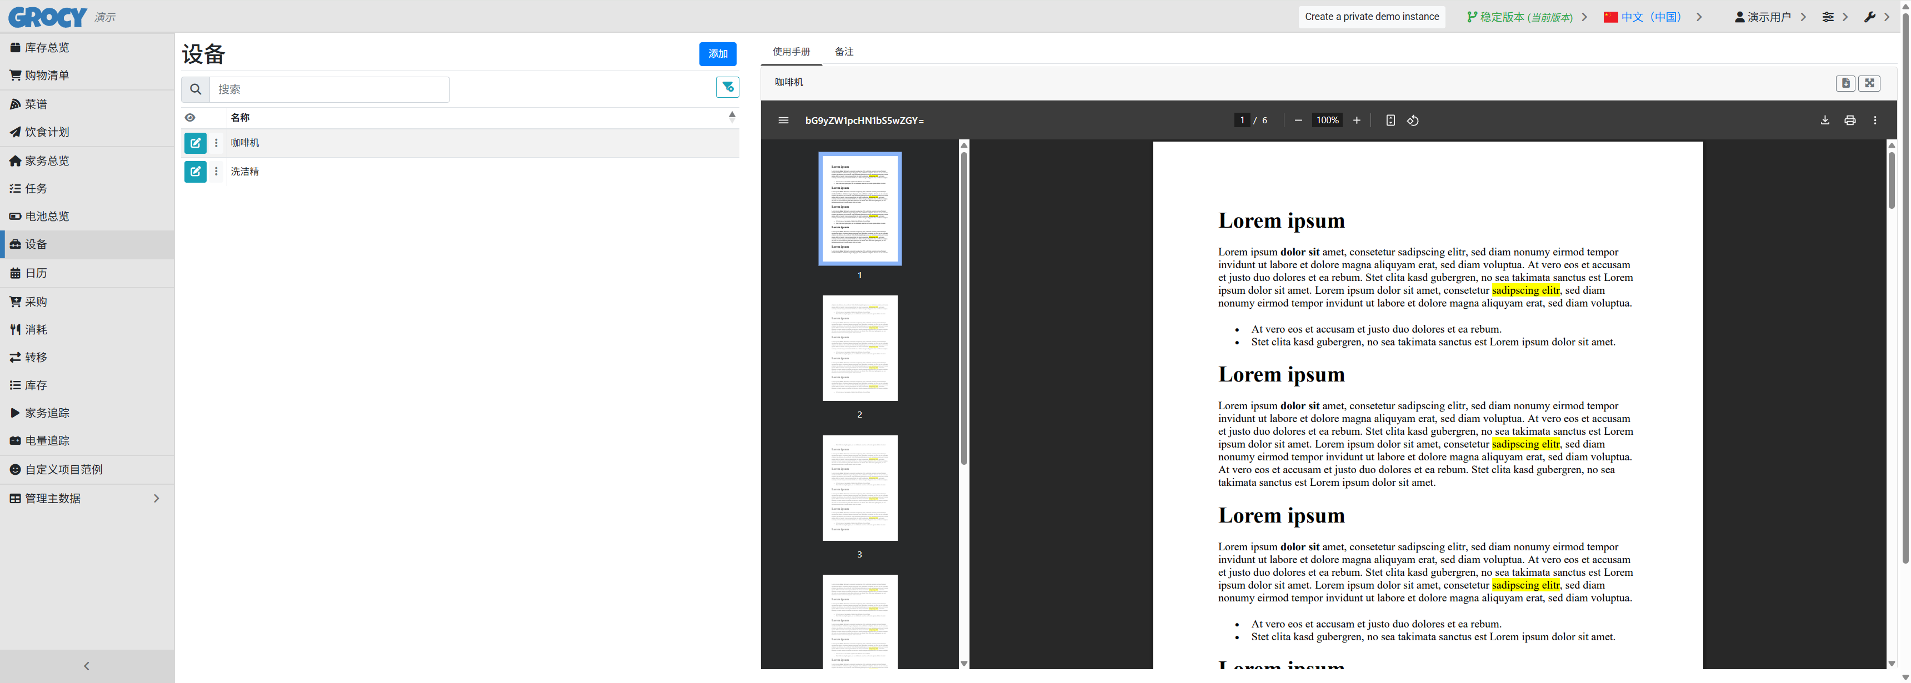Download the PDF manual

coord(1824,120)
